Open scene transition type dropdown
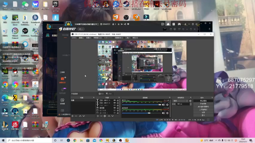The height and width of the screenshot is (143, 255). tap(180, 101)
